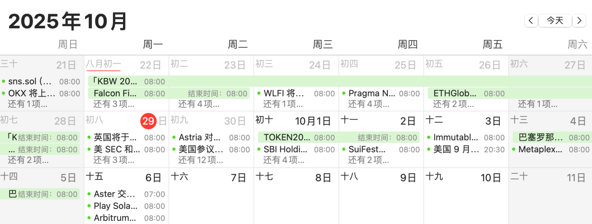This screenshot has height=224, width=592.
Task: Open the 英国将于… event on 29日
Action: coord(126,137)
